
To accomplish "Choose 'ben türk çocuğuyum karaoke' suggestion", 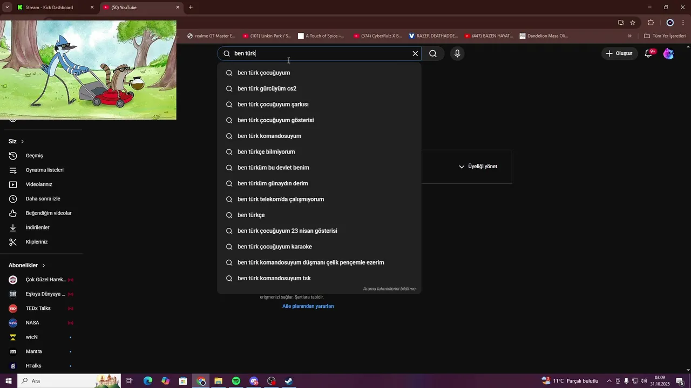I will pyautogui.click(x=320, y=247).
